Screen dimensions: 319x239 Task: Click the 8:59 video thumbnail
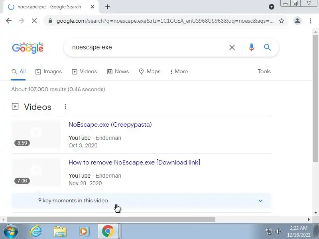(36, 135)
